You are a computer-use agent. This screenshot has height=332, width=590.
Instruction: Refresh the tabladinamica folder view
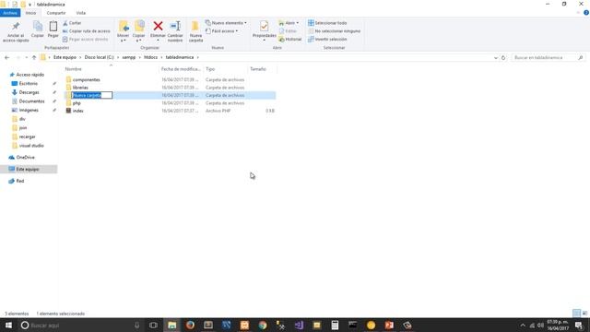coord(503,58)
